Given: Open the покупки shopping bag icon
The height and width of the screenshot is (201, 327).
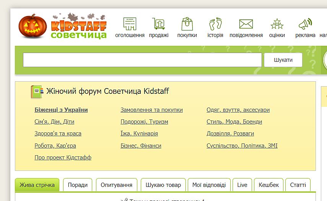Looking at the screenshot, I should click(x=187, y=24).
